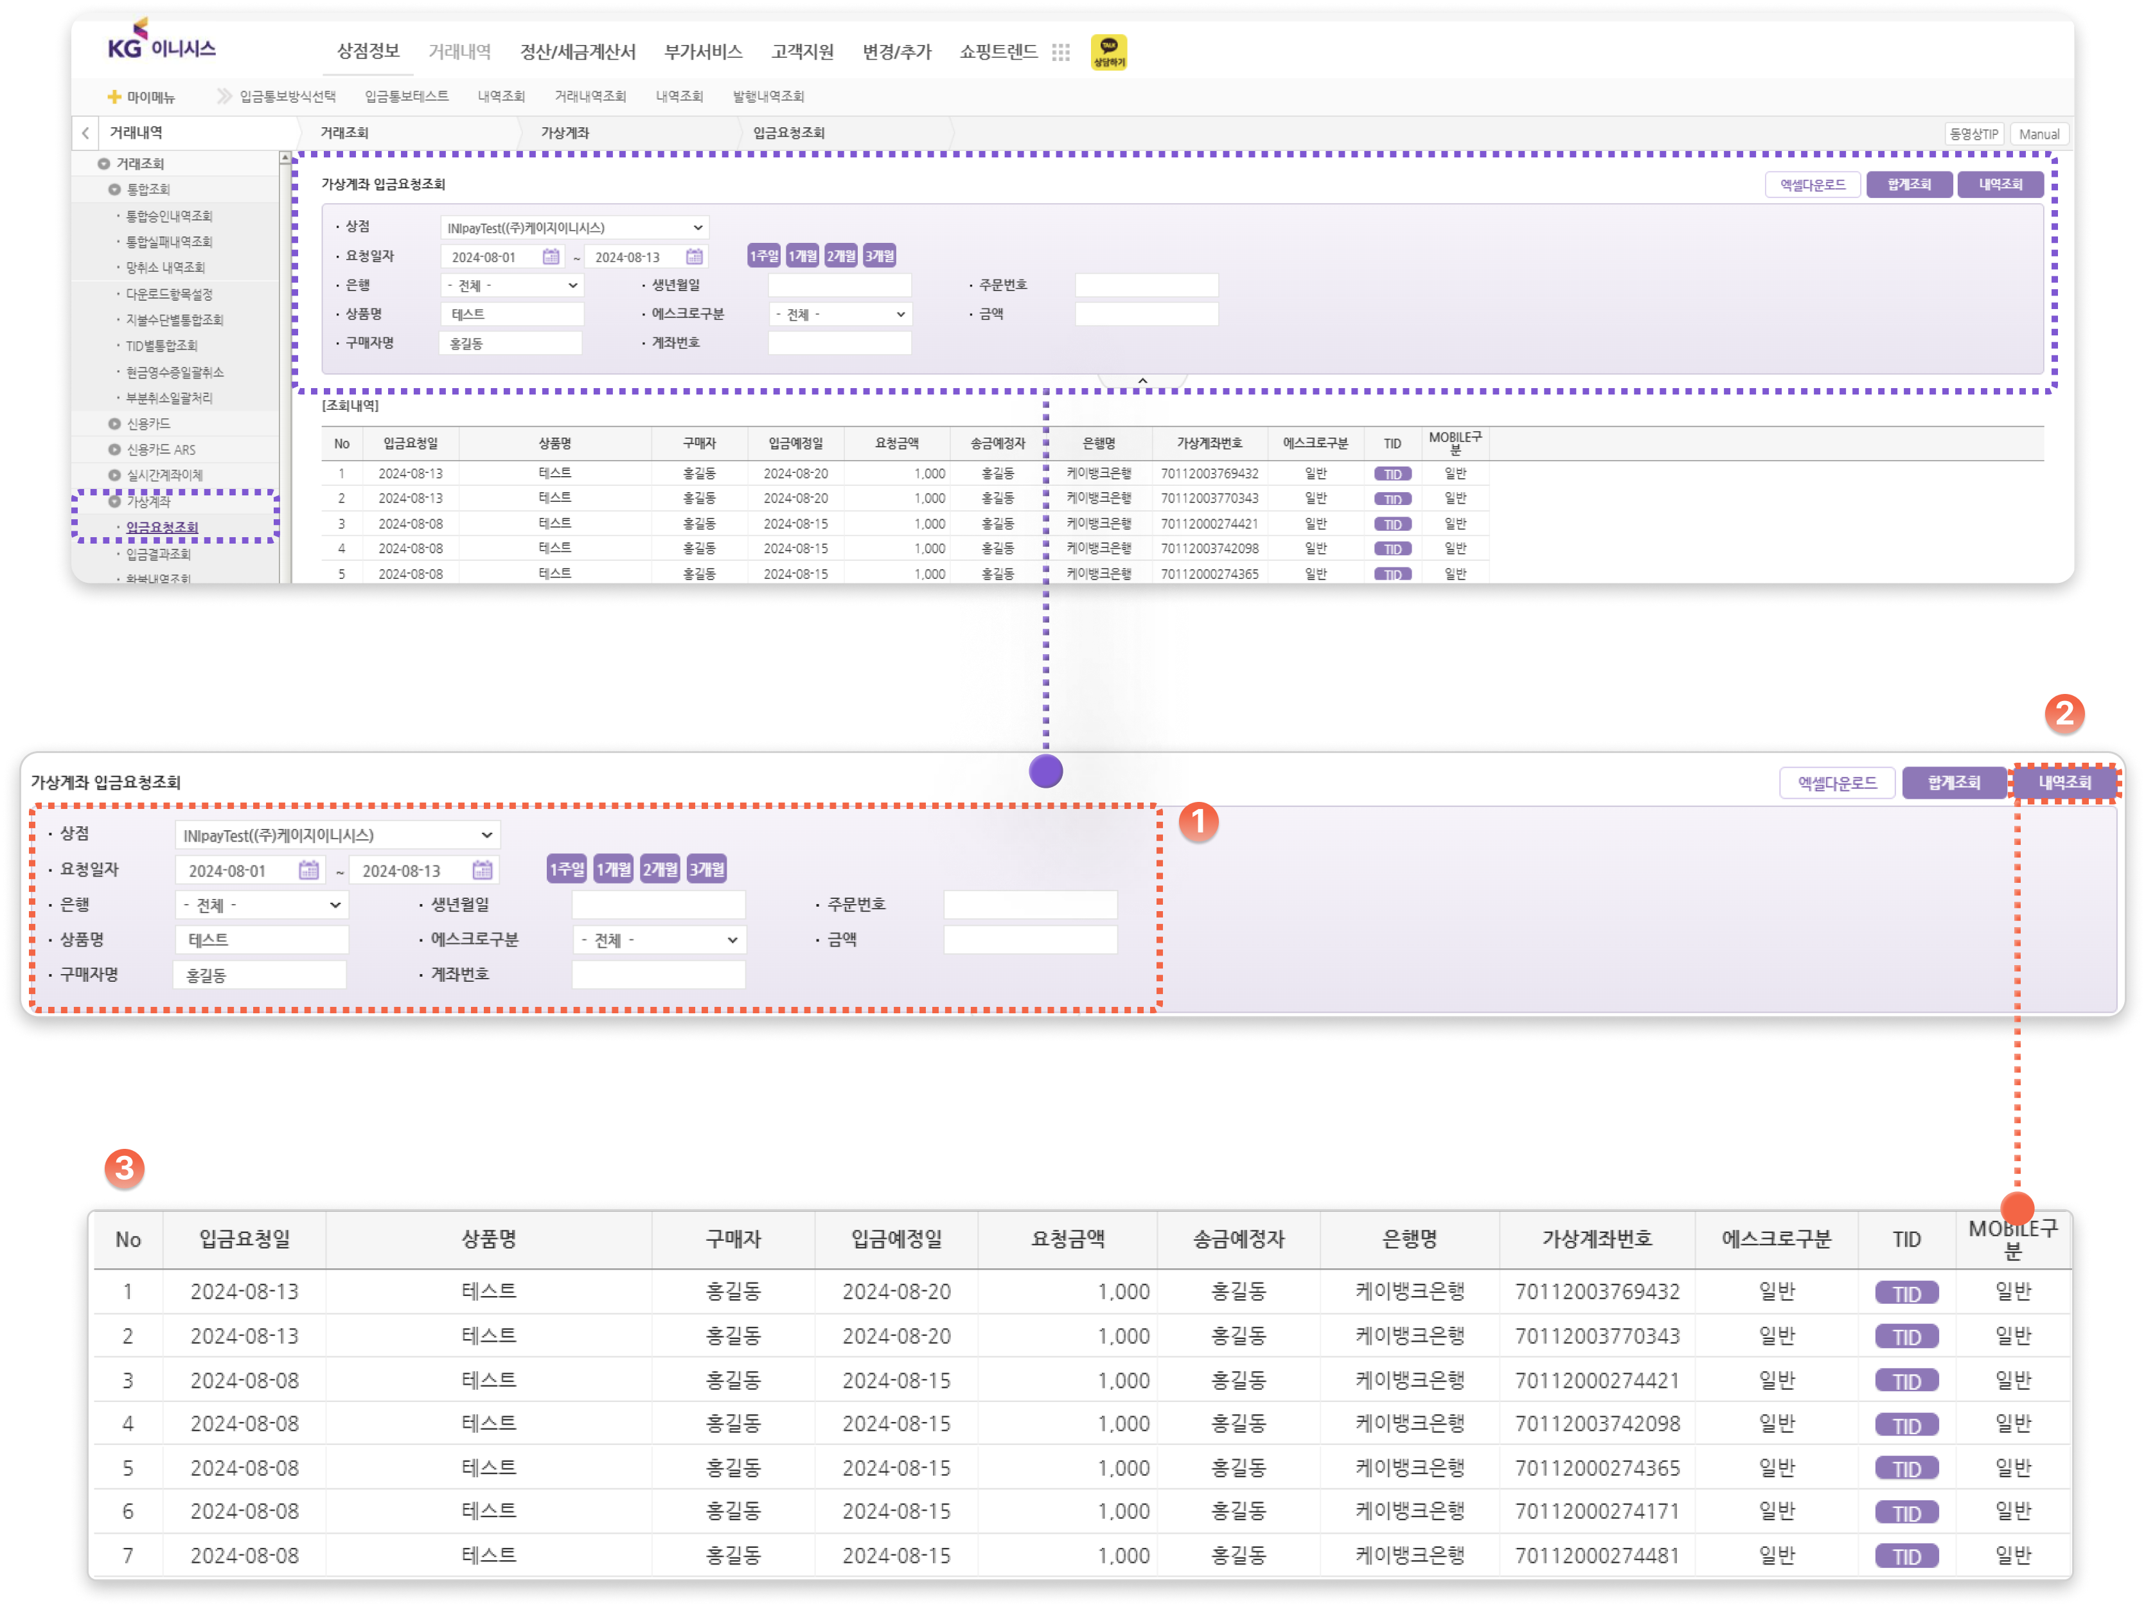Select the 1개월 range button in enlarged panel
This screenshot has height=1607, width=2146.
[x=613, y=869]
